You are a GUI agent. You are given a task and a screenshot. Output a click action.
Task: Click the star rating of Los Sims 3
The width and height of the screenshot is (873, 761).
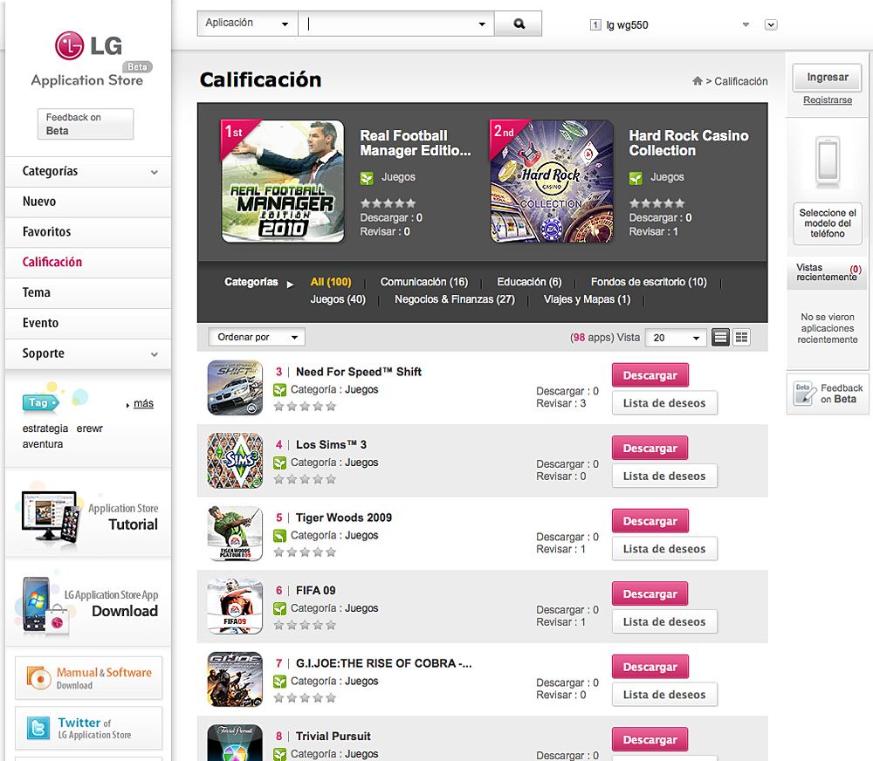[305, 479]
